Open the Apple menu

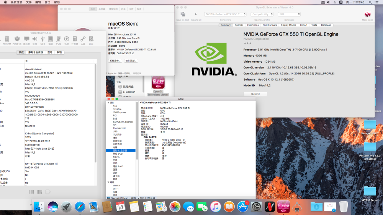(5, 2)
